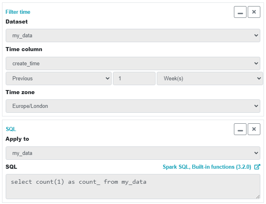
Task: Open the Dataset dropdown showing my_data
Action: click(133, 35)
